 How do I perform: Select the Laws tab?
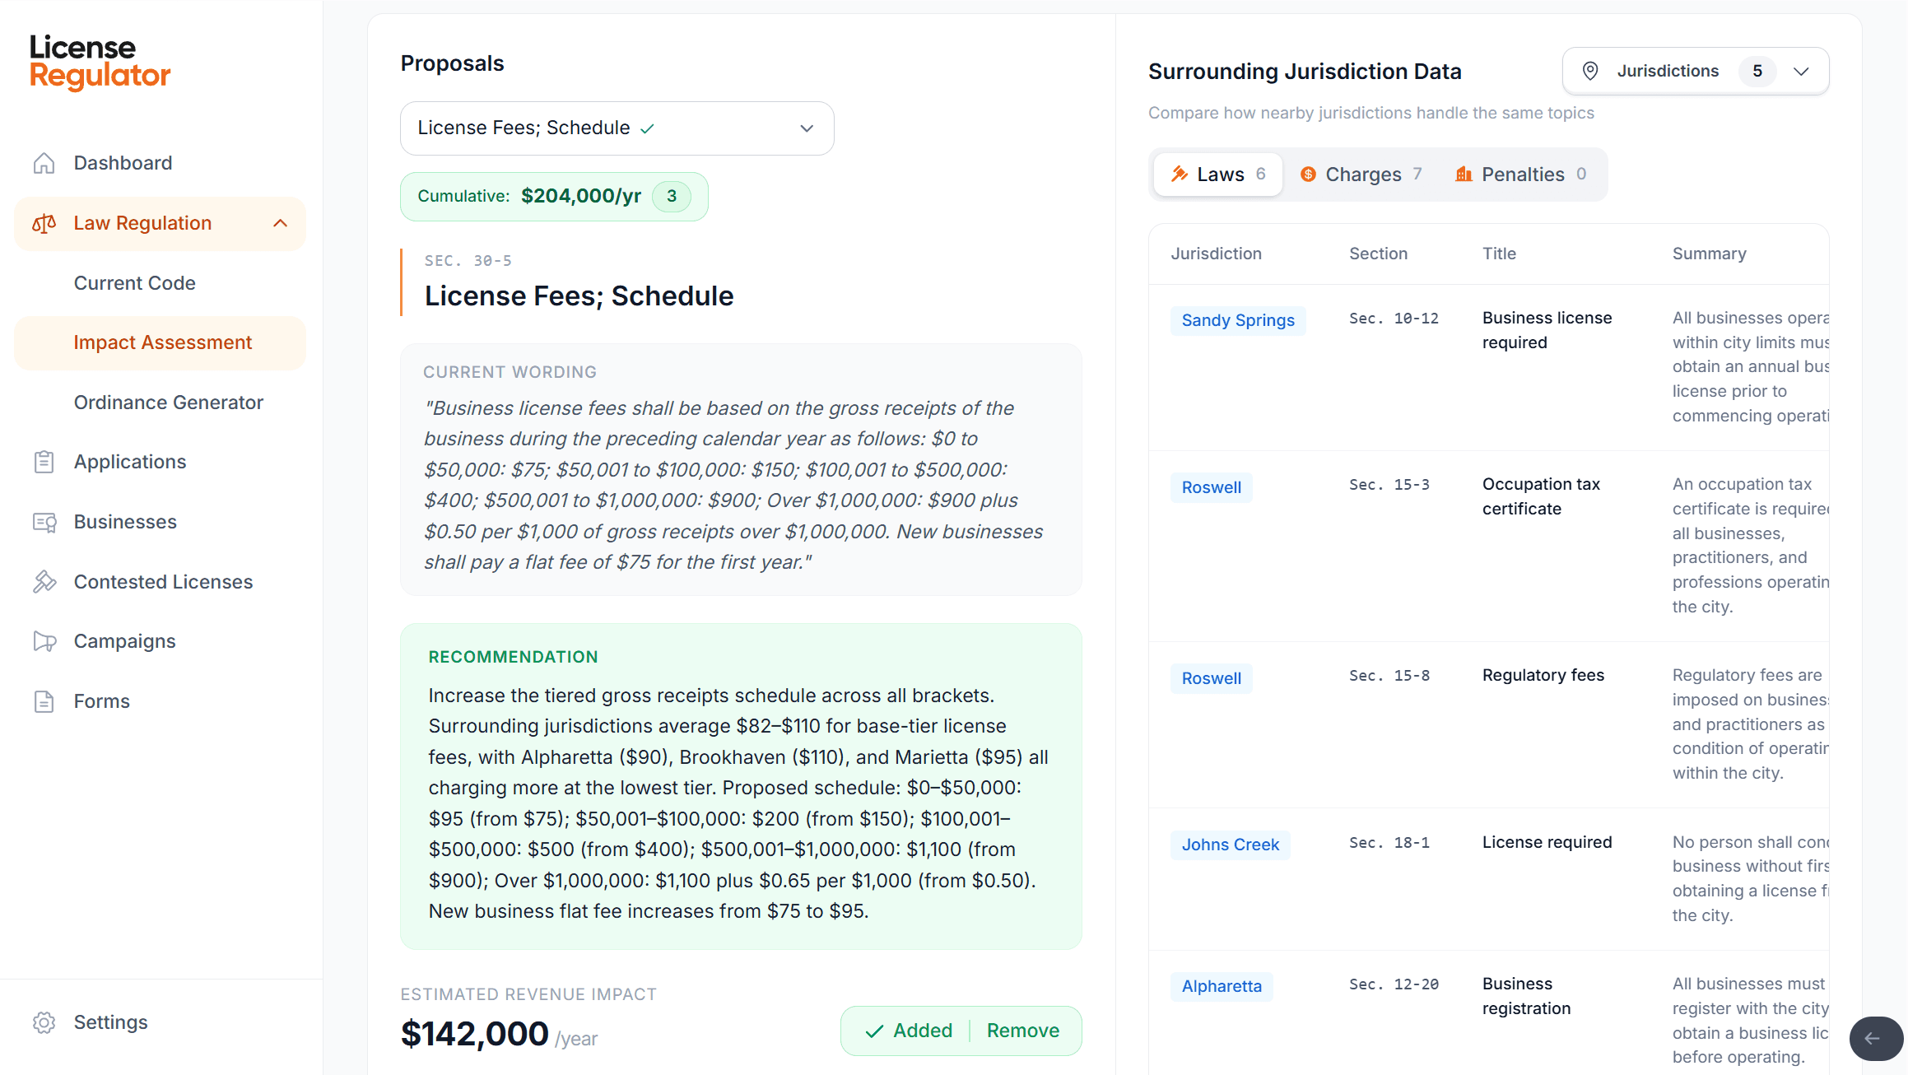[1218, 175]
